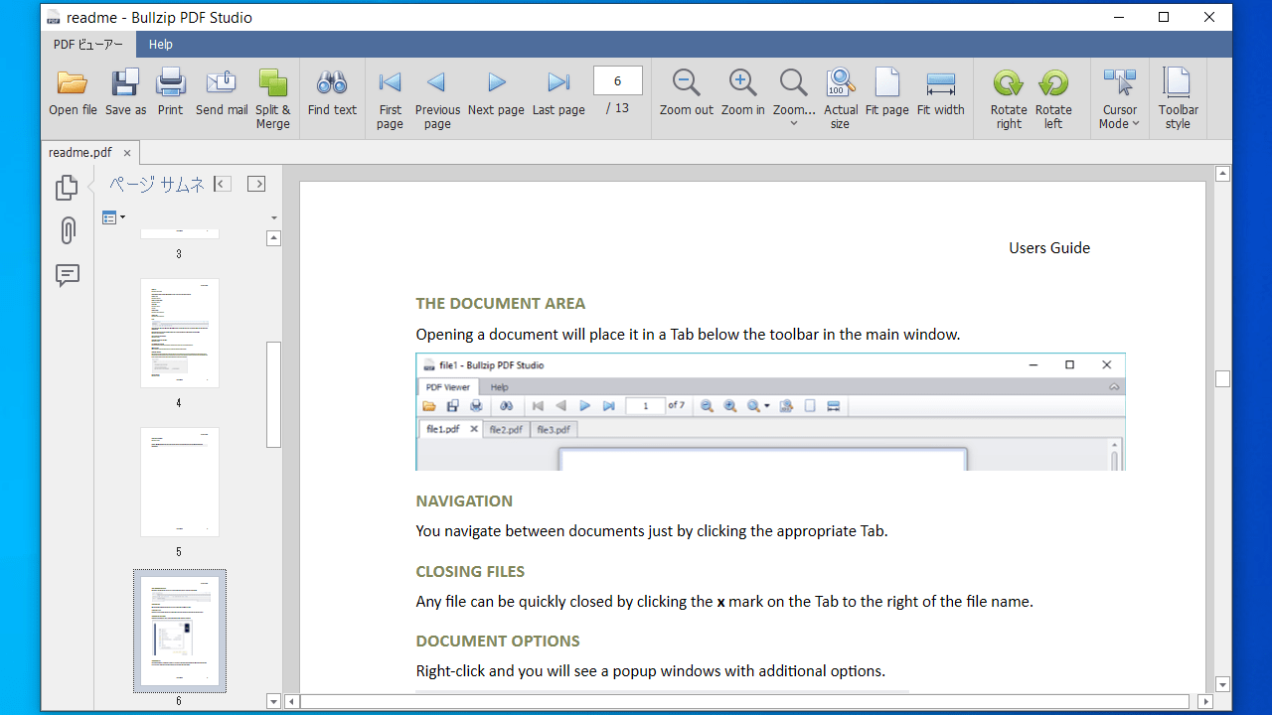The image size is (1272, 715).
Task: Go to First page
Action: tap(390, 98)
